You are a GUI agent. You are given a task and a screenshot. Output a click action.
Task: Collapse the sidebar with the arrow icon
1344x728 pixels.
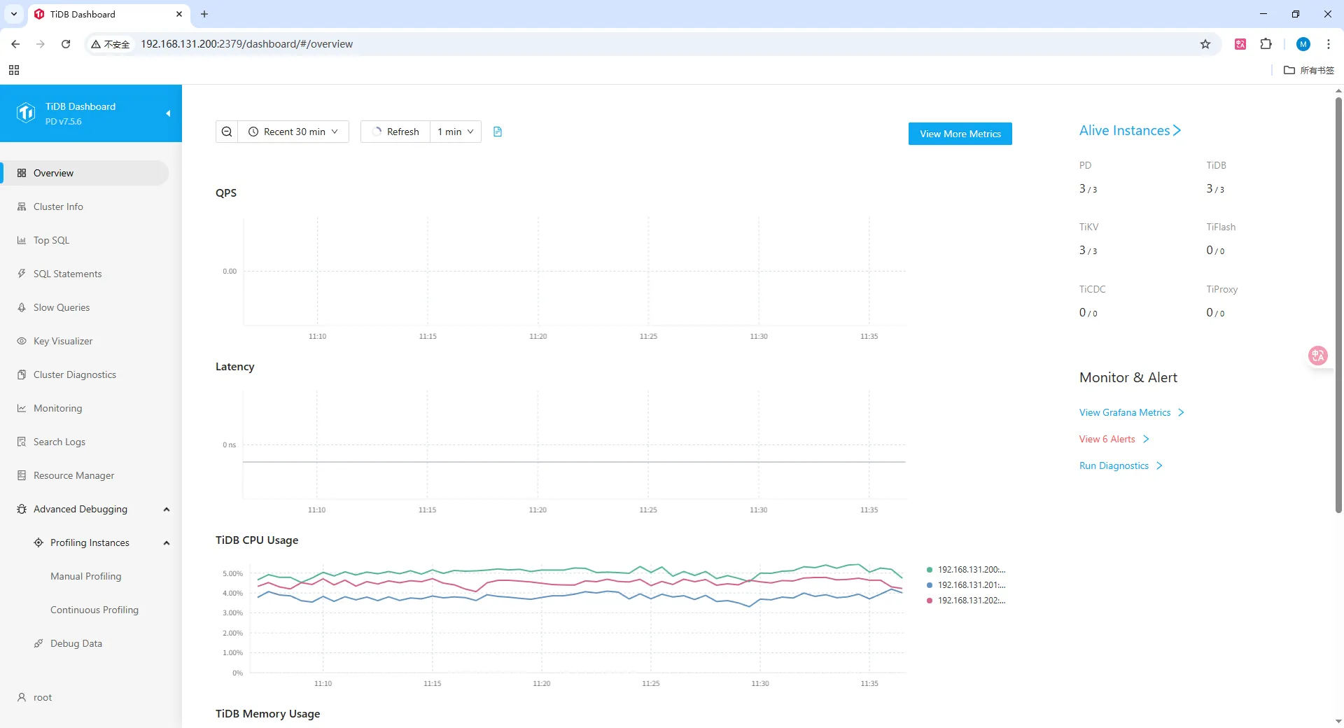(x=168, y=113)
